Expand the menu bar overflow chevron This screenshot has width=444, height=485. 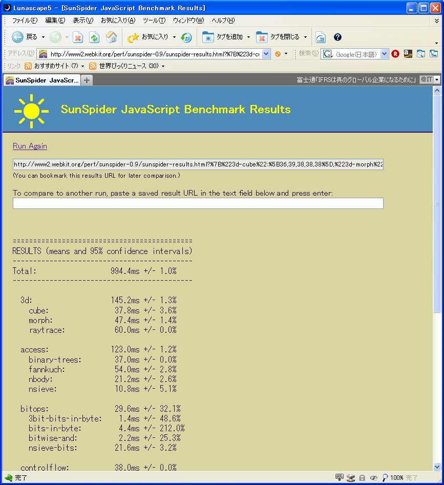(437, 20)
